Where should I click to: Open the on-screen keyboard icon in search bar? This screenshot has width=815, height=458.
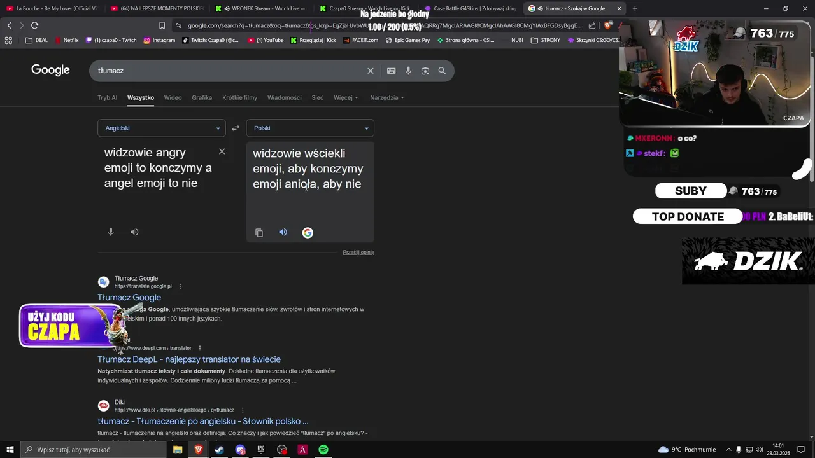pos(391,71)
